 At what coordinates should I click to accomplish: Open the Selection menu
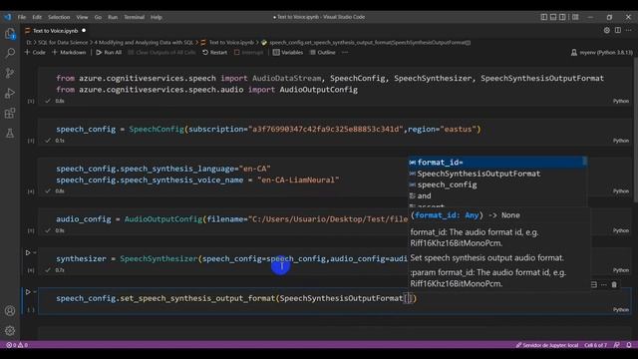click(59, 17)
